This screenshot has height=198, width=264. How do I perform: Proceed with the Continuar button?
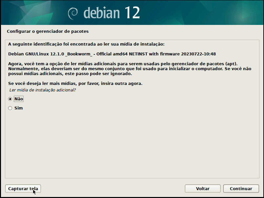pos(241,188)
